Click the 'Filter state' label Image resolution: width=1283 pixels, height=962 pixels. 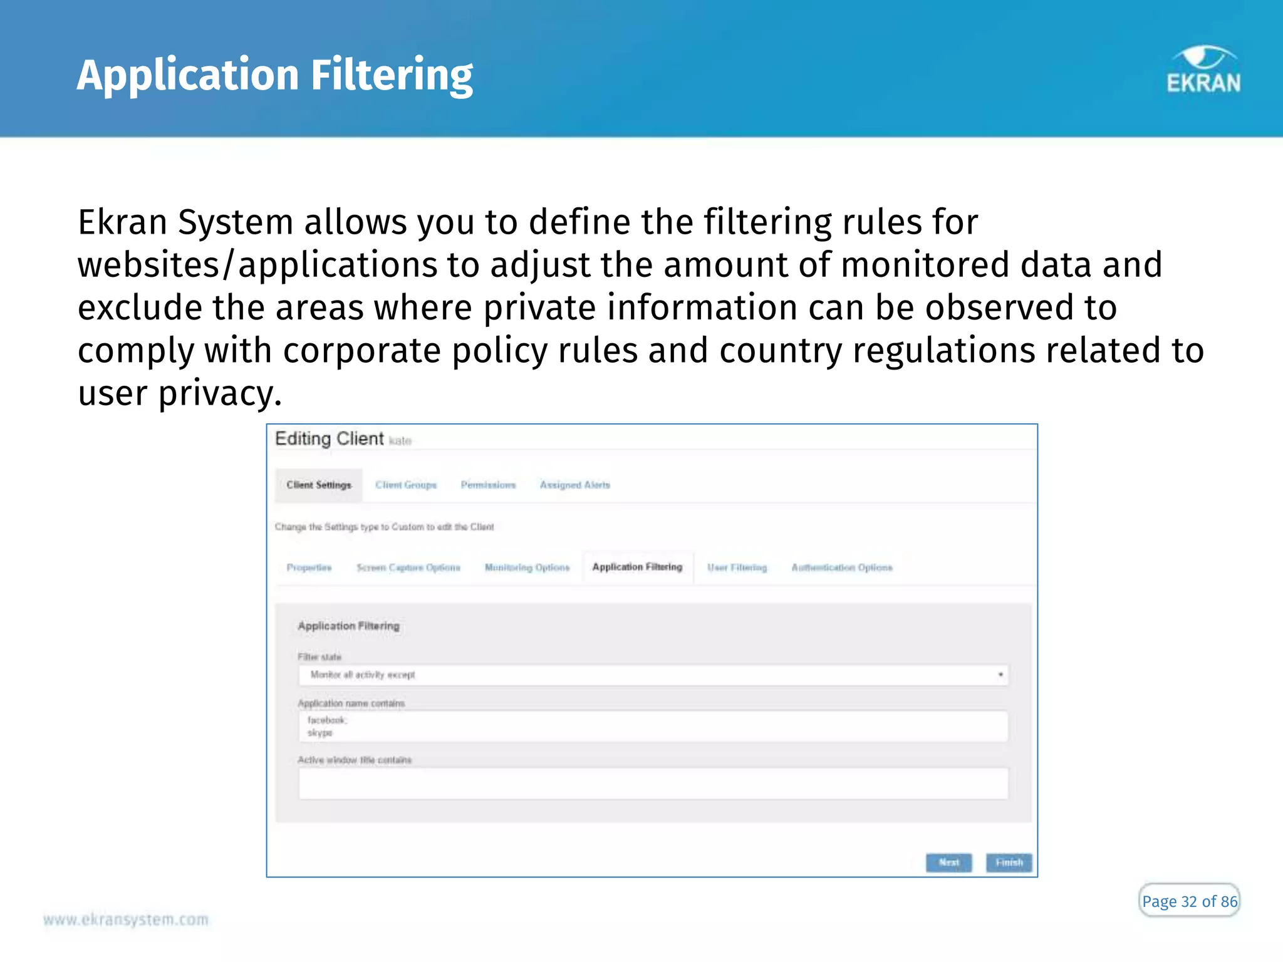319,656
